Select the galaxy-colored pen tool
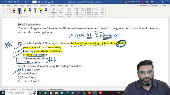This screenshot has width=170, height=95. point(30,10)
